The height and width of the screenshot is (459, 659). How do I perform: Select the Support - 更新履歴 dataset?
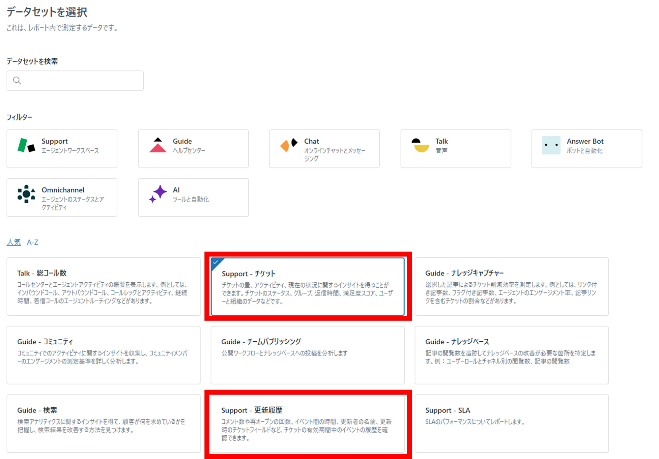(308, 424)
